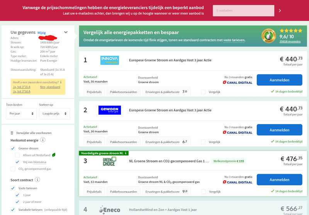Click the Innova energie logo

(110, 60)
